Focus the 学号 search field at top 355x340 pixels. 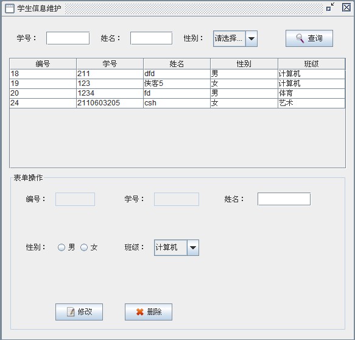point(68,38)
